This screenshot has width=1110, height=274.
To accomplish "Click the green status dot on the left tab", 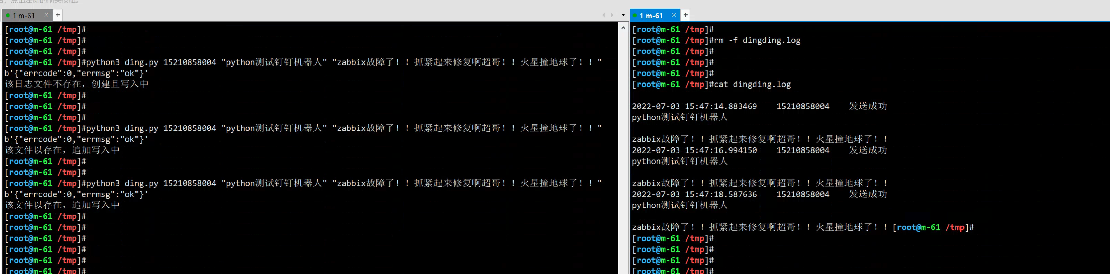I will 8,16.
